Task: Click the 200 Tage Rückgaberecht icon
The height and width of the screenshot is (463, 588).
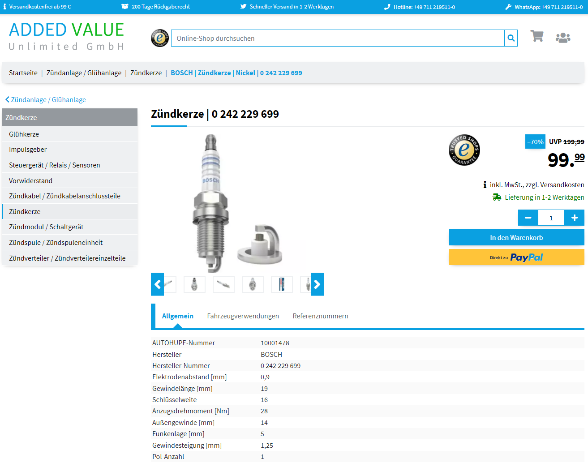Action: (x=124, y=7)
